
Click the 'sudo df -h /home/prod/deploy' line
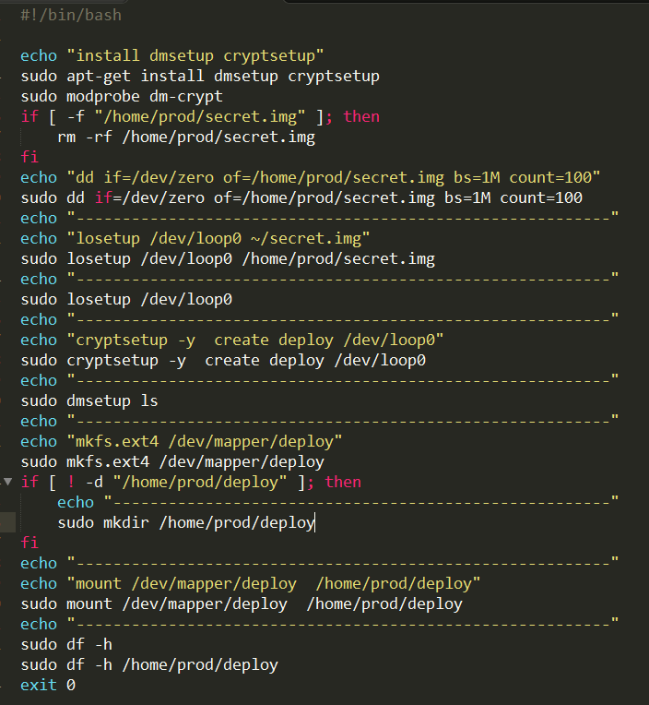click(x=149, y=664)
